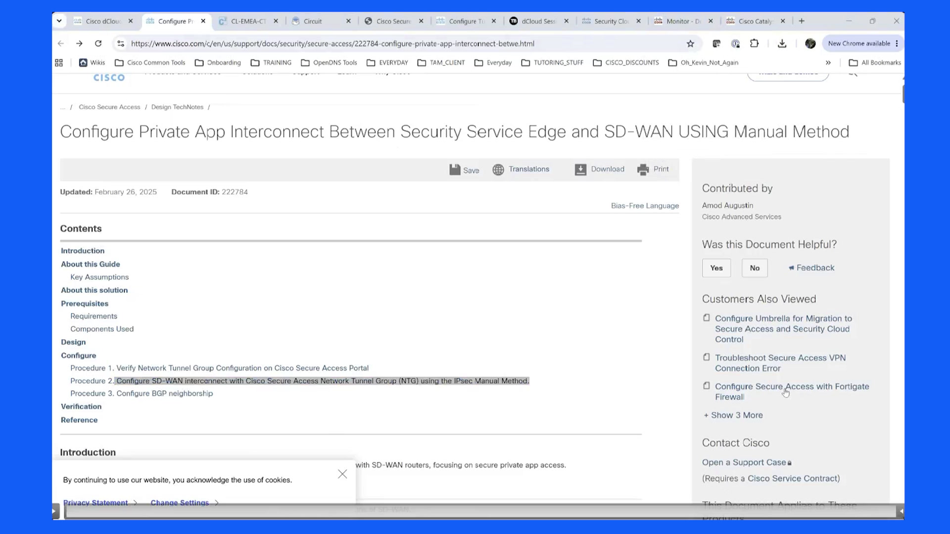Viewport: 950px width, 534px height.
Task: Close the Circuit tab
Action: tap(348, 21)
